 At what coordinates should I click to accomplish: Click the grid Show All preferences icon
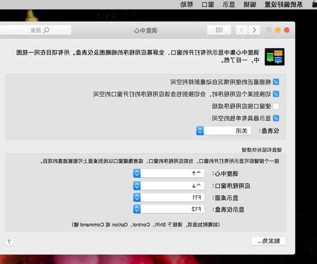(215, 30)
